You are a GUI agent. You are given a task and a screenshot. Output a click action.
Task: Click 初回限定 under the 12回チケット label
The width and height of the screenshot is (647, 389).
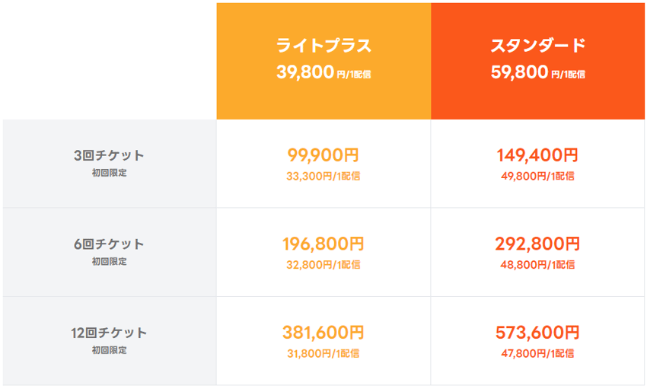coord(109,351)
